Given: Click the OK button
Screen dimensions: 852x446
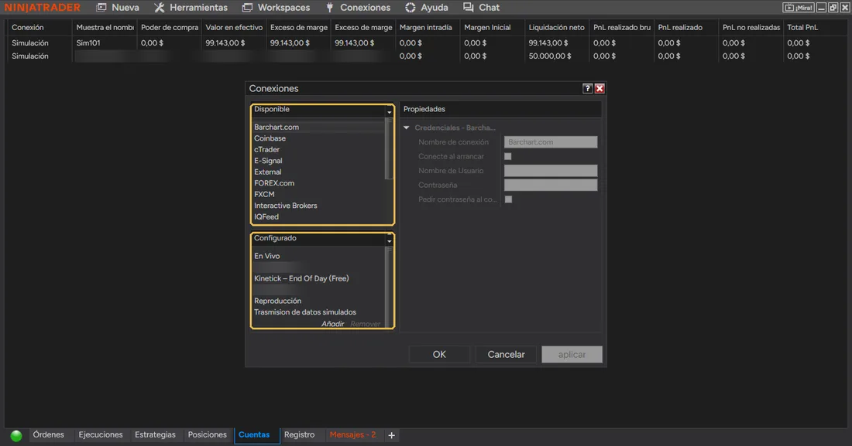Looking at the screenshot, I should (x=439, y=354).
